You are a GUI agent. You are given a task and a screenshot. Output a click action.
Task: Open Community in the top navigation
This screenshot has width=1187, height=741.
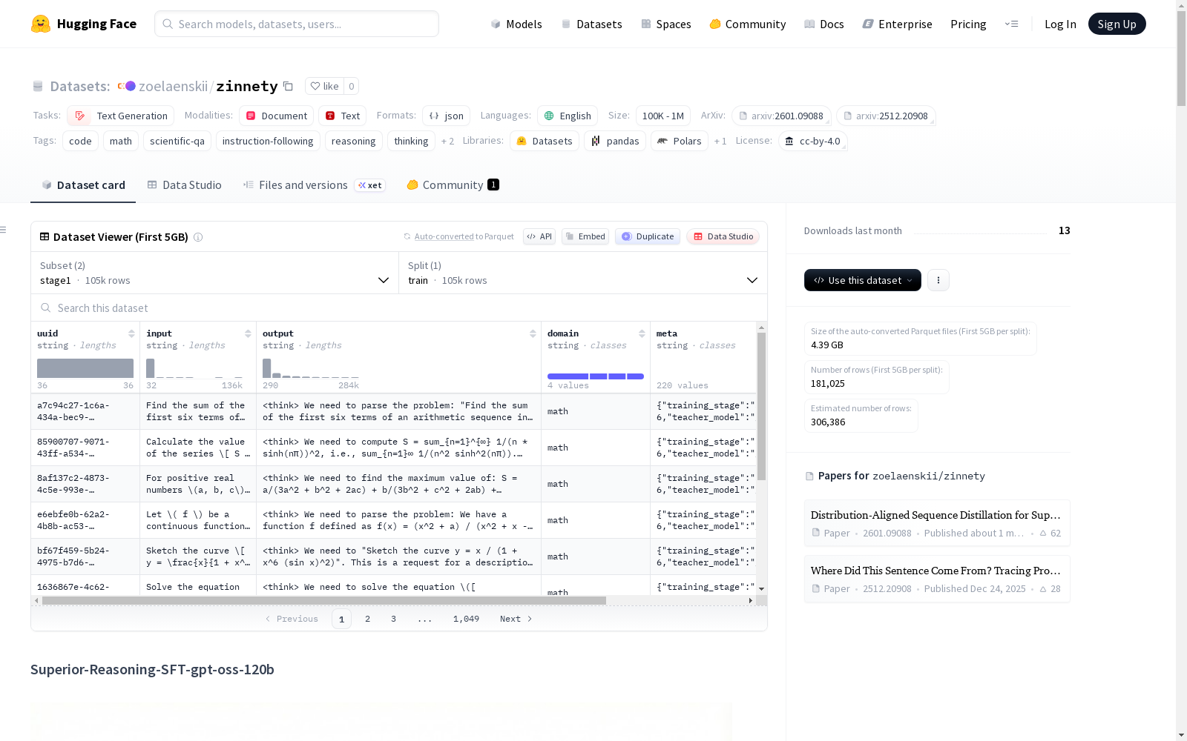click(747, 24)
